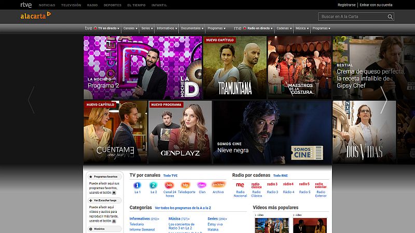Open Somos Cine Nieve negra tile
This screenshot has width=415, height=233.
point(272,132)
